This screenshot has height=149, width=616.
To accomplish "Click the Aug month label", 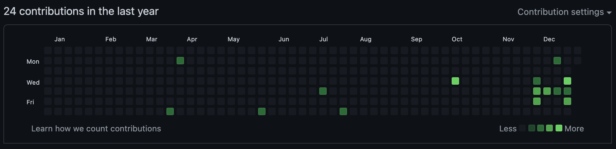I will 366,39.
